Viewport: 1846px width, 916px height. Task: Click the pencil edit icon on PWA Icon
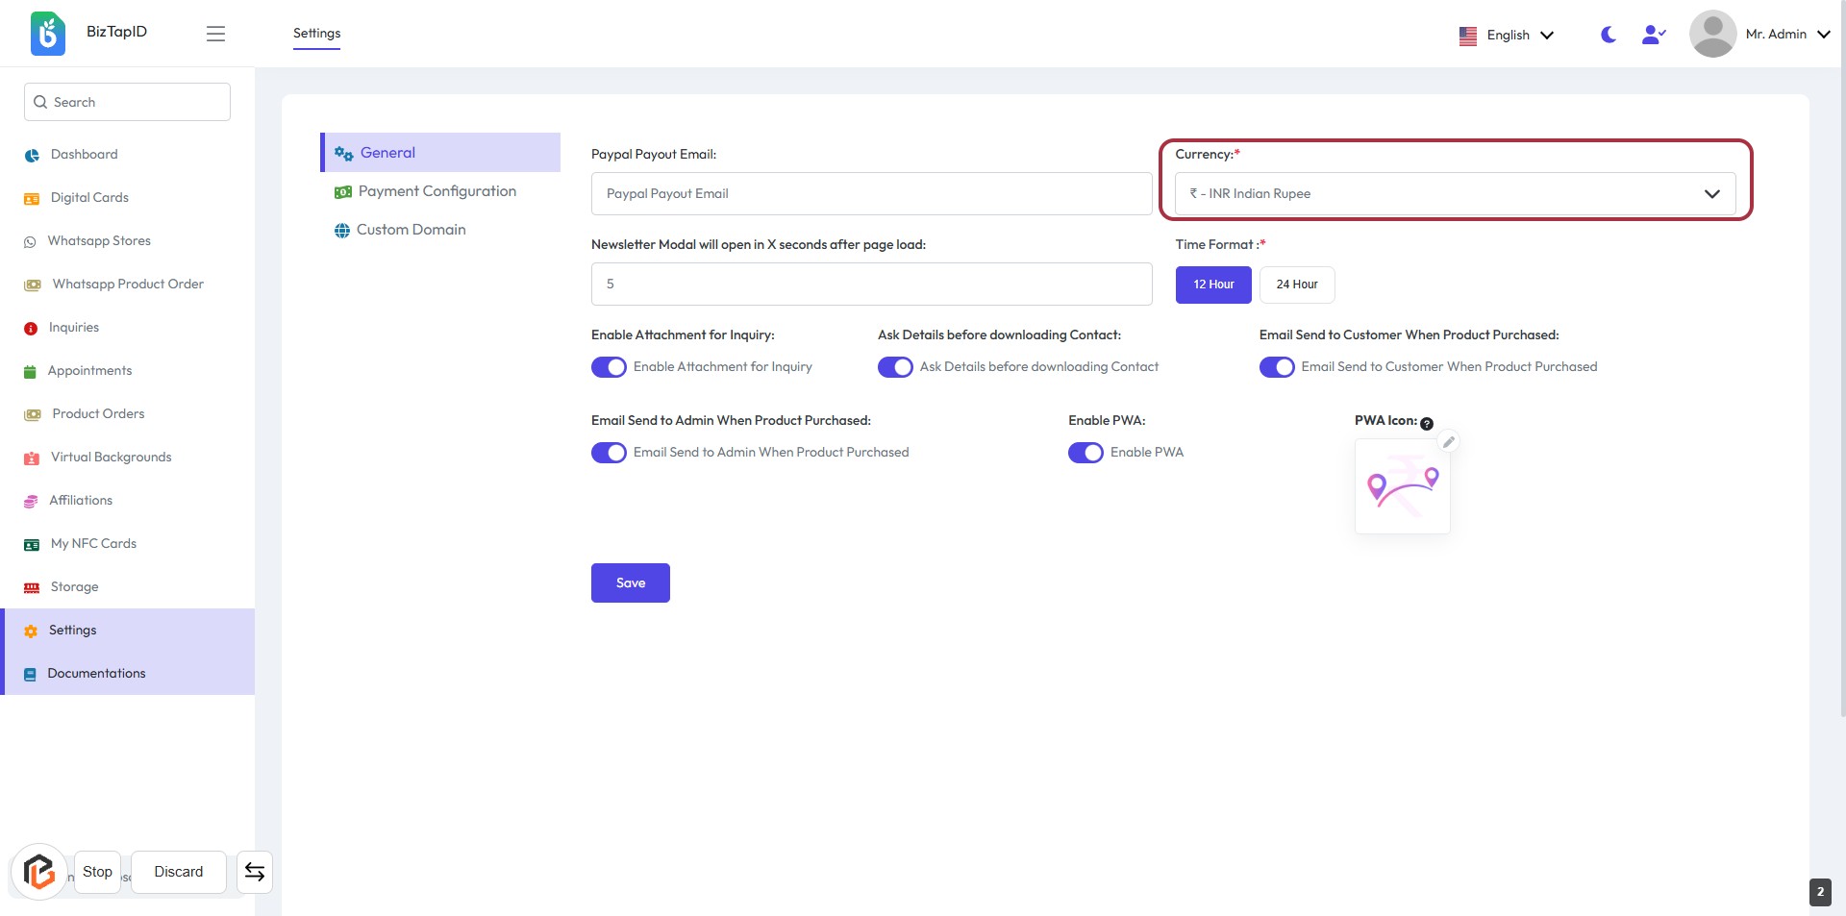pyautogui.click(x=1448, y=442)
